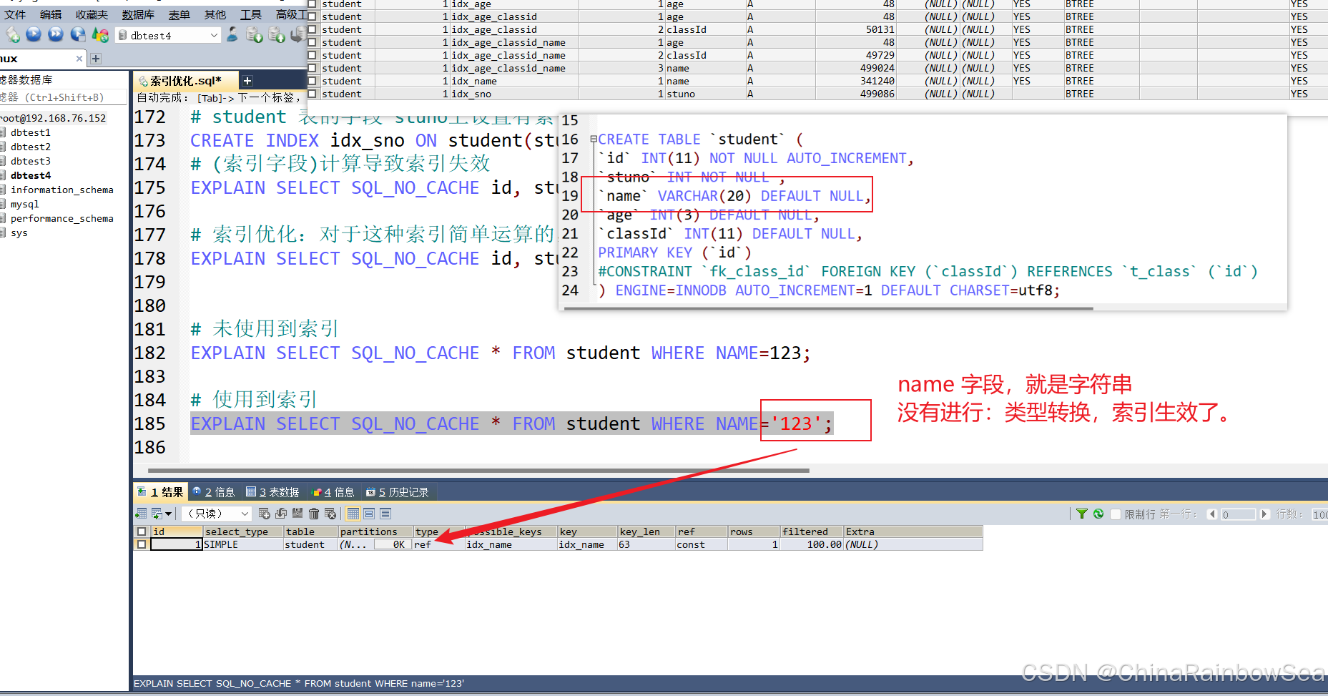Switch to the 2 信息 tab
1328x696 pixels.
coord(214,492)
